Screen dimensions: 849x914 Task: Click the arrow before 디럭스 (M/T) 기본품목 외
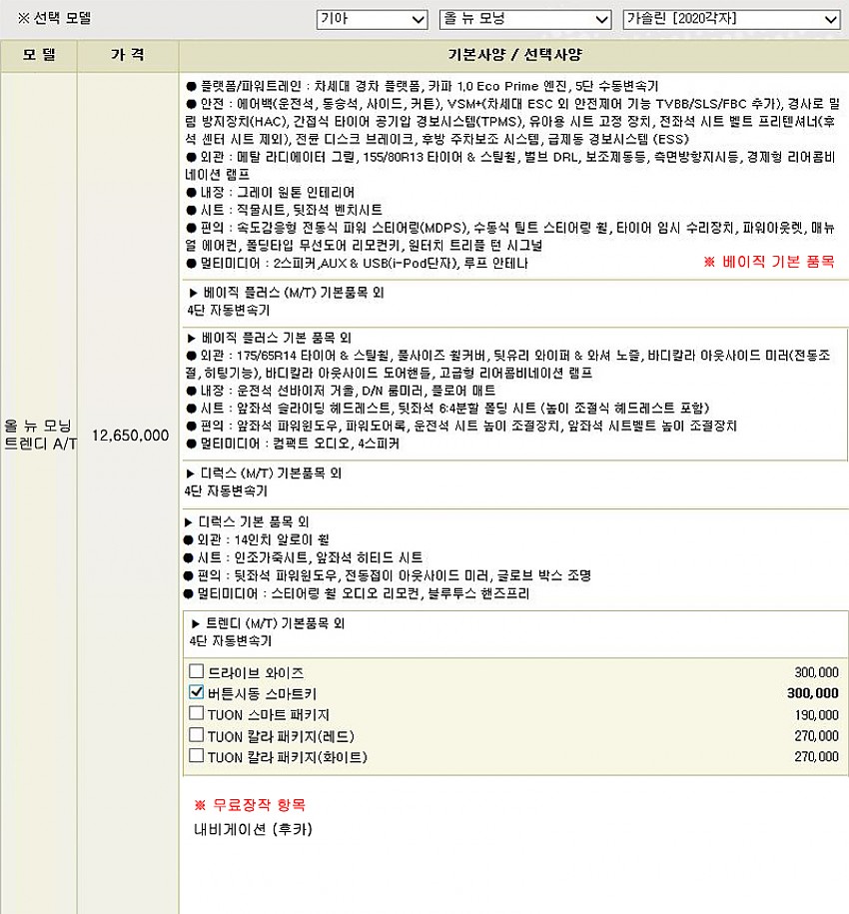[x=192, y=472]
